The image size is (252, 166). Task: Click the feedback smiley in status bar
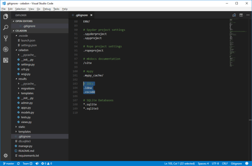pos(247,163)
